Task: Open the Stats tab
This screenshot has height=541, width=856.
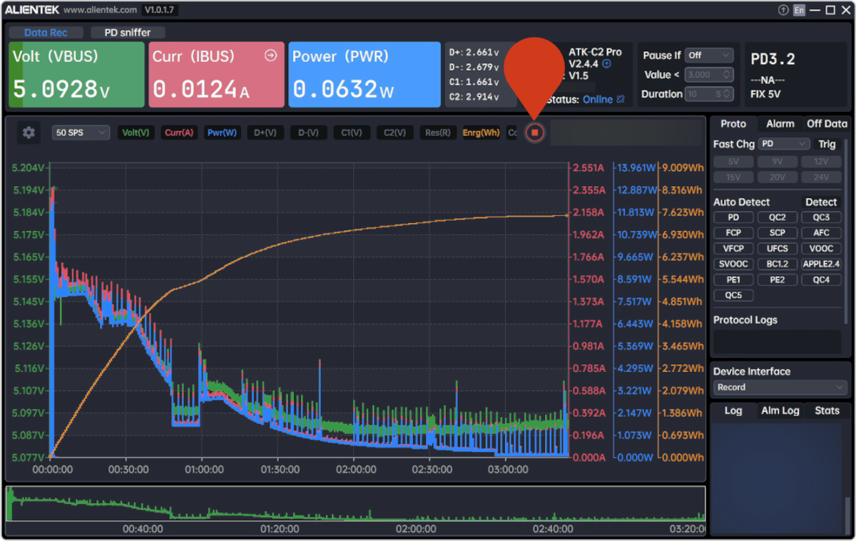Action: click(x=827, y=410)
